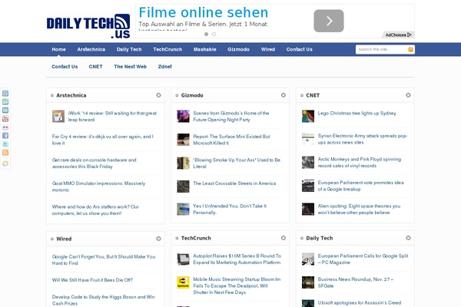Click the Daily Tech .us logo
461x307 pixels.
pos(88,26)
